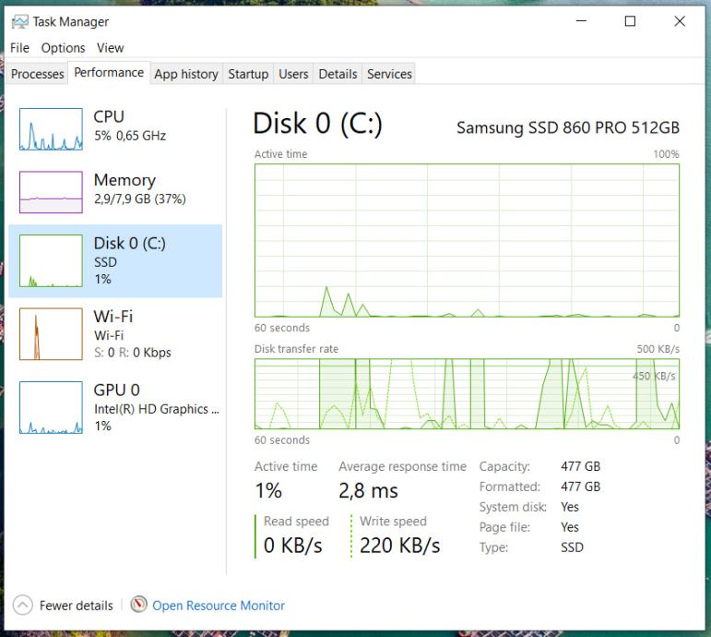The height and width of the screenshot is (637, 711).
Task: Switch to the App history tab
Action: pyautogui.click(x=186, y=74)
